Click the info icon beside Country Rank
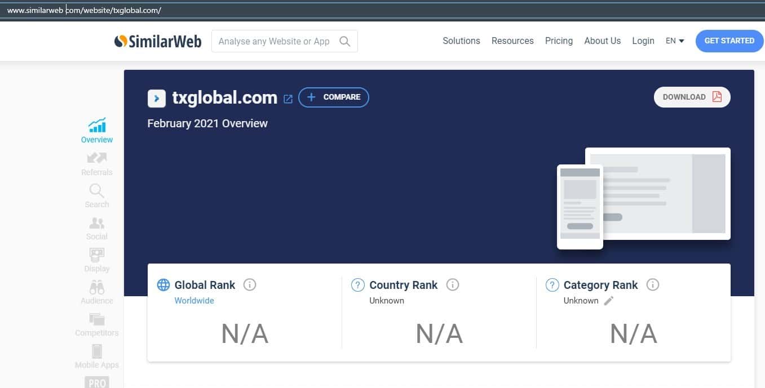The height and width of the screenshot is (388, 765). [x=452, y=285]
